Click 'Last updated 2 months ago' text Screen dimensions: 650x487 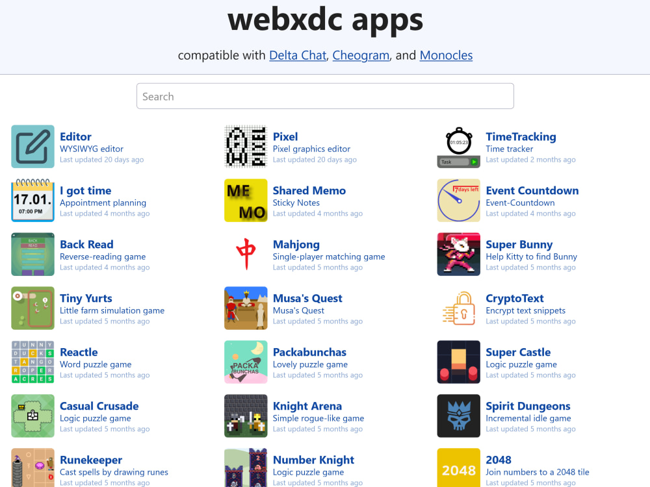(530, 160)
